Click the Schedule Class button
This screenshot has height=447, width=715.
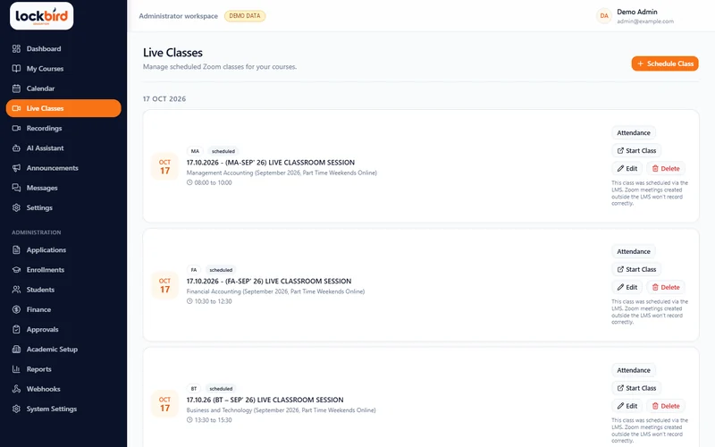pos(665,63)
